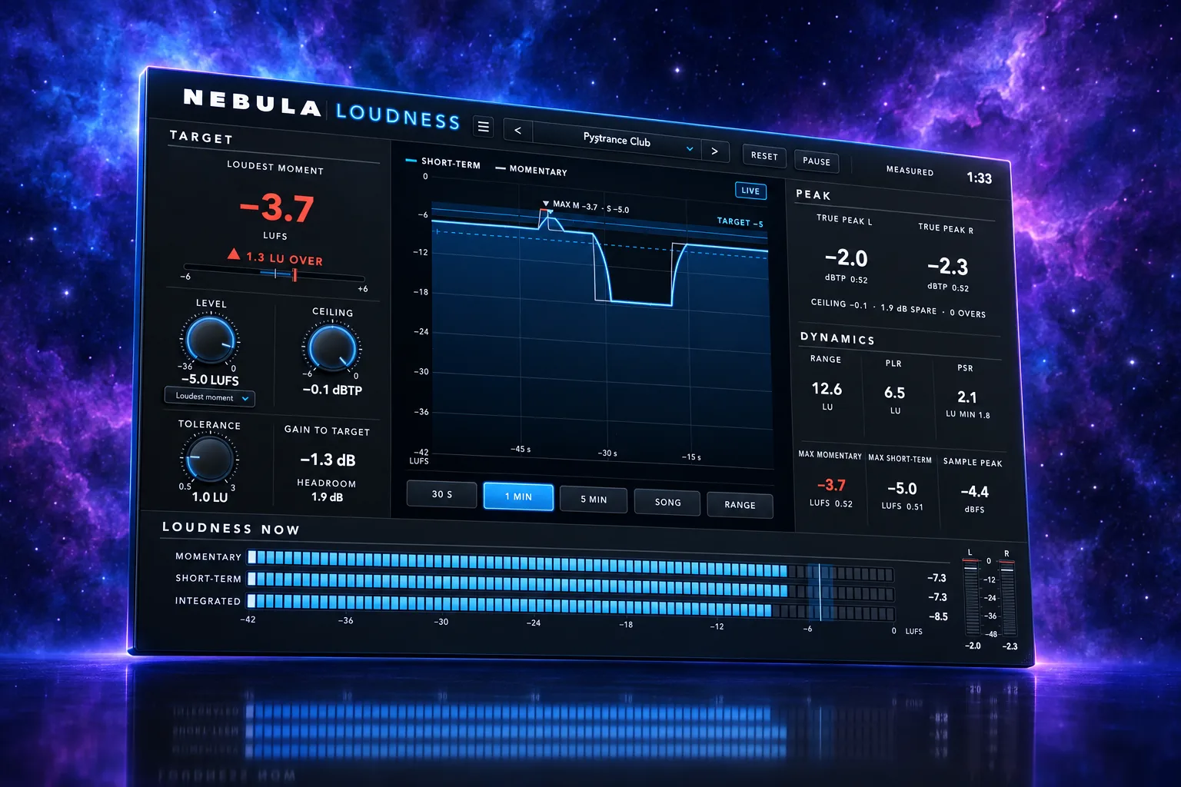Open the hamburger menu icon

point(484,126)
